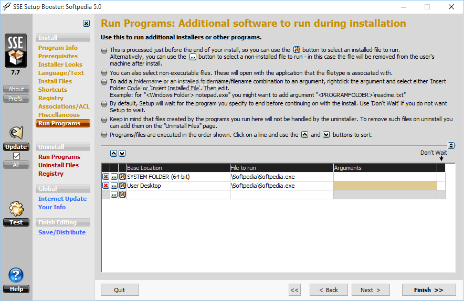Browse non-installed file for User Desktop row
464x301 pixels.
(114, 186)
